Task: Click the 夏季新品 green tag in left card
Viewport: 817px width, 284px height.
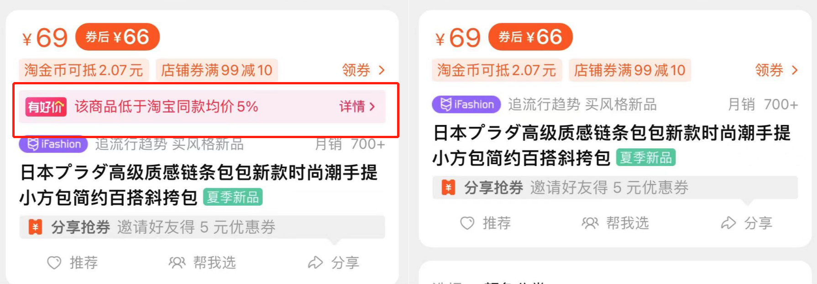Action: (x=233, y=197)
